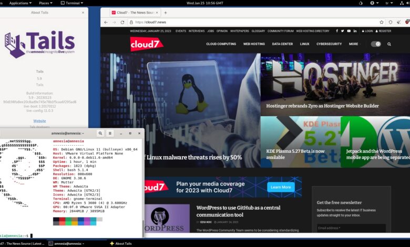Go forward in the browser
The height and width of the screenshot is (247, 410).
114,22
